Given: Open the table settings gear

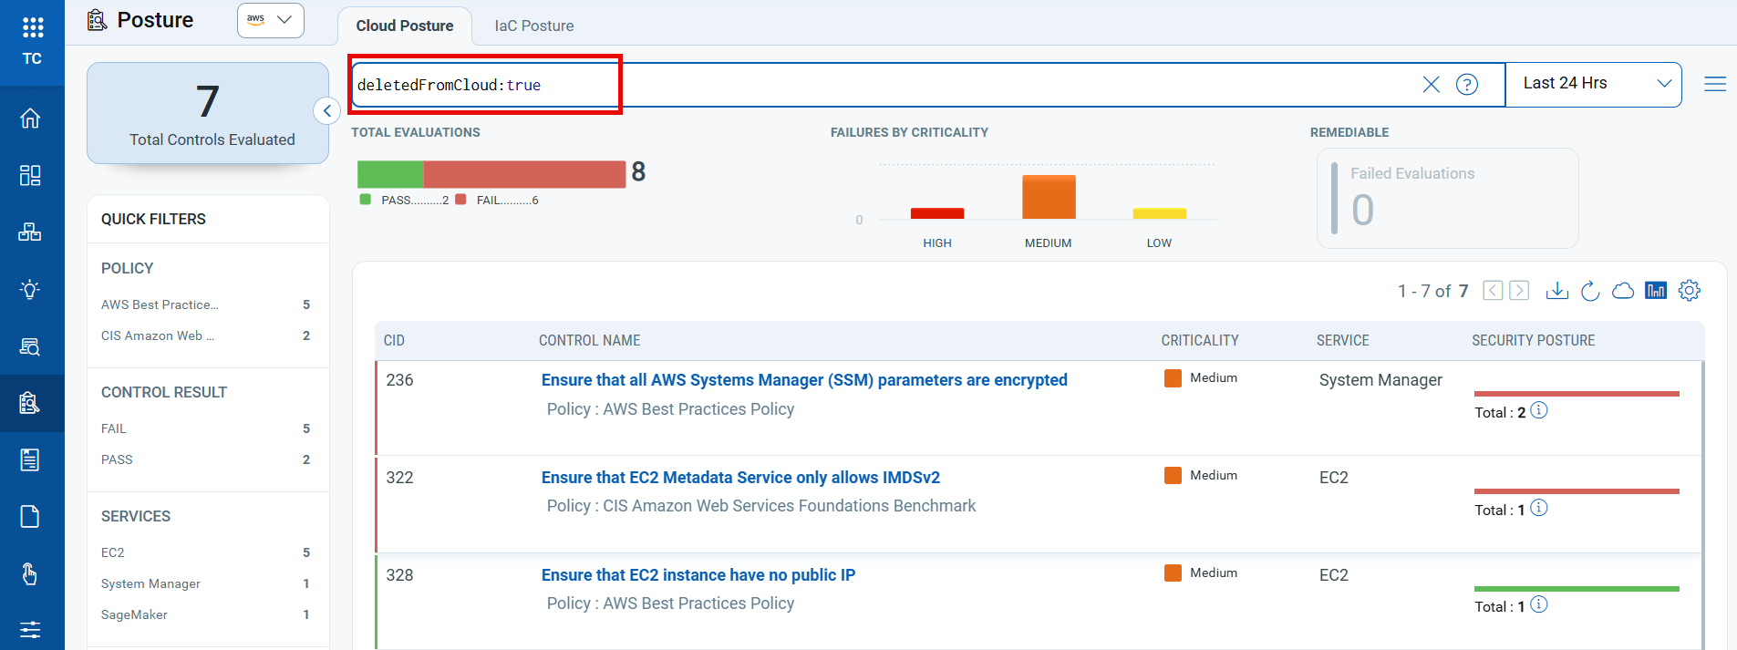Looking at the screenshot, I should pos(1690,291).
